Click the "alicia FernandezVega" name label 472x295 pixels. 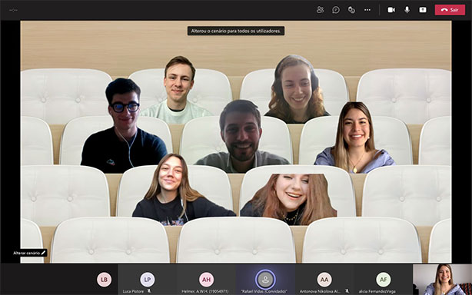(x=377, y=291)
